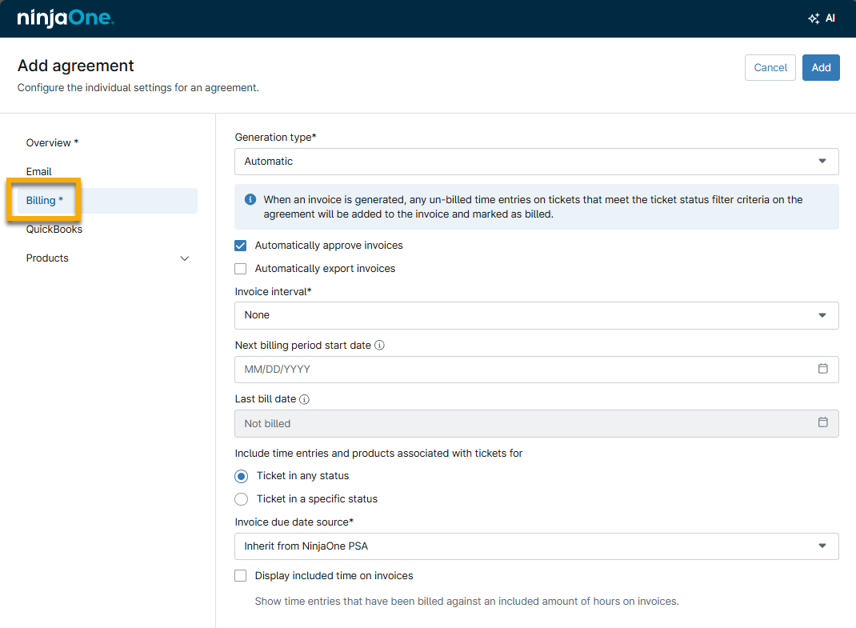Screen dimensions: 856x628
Task: Open the Invoice interval dropdown
Action: [536, 315]
